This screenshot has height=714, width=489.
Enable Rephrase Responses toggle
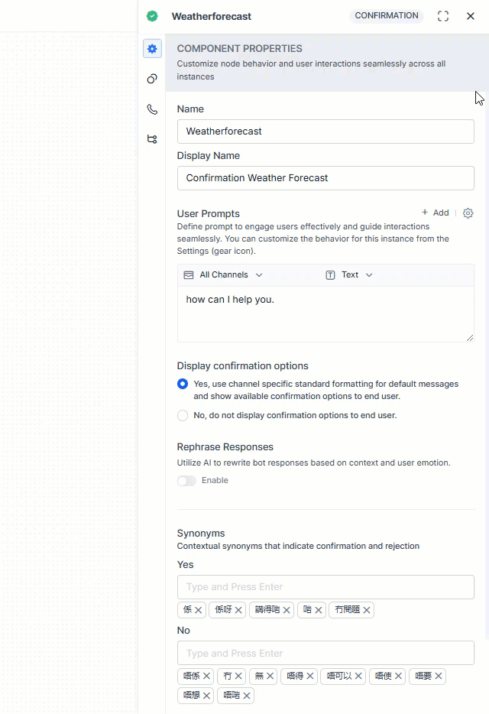click(x=186, y=480)
